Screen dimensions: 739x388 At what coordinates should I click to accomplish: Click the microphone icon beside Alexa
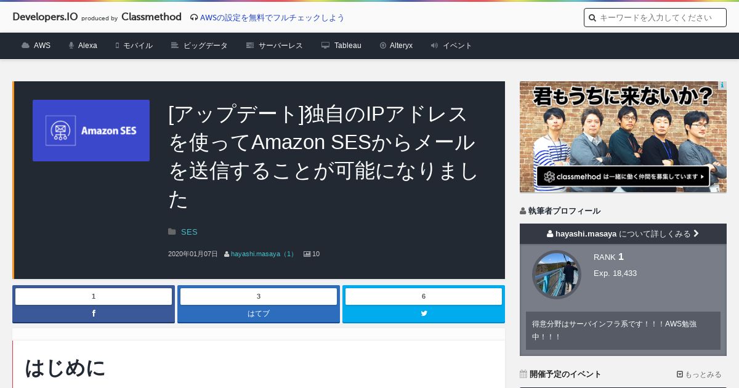pyautogui.click(x=71, y=46)
